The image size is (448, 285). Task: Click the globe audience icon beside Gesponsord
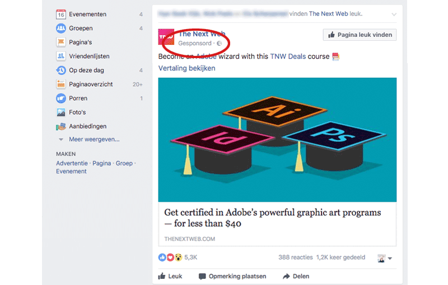(x=220, y=44)
